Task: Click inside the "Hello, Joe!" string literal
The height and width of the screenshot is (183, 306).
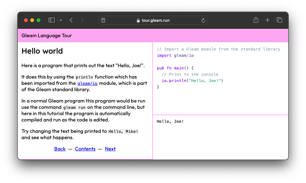Action: point(205,81)
